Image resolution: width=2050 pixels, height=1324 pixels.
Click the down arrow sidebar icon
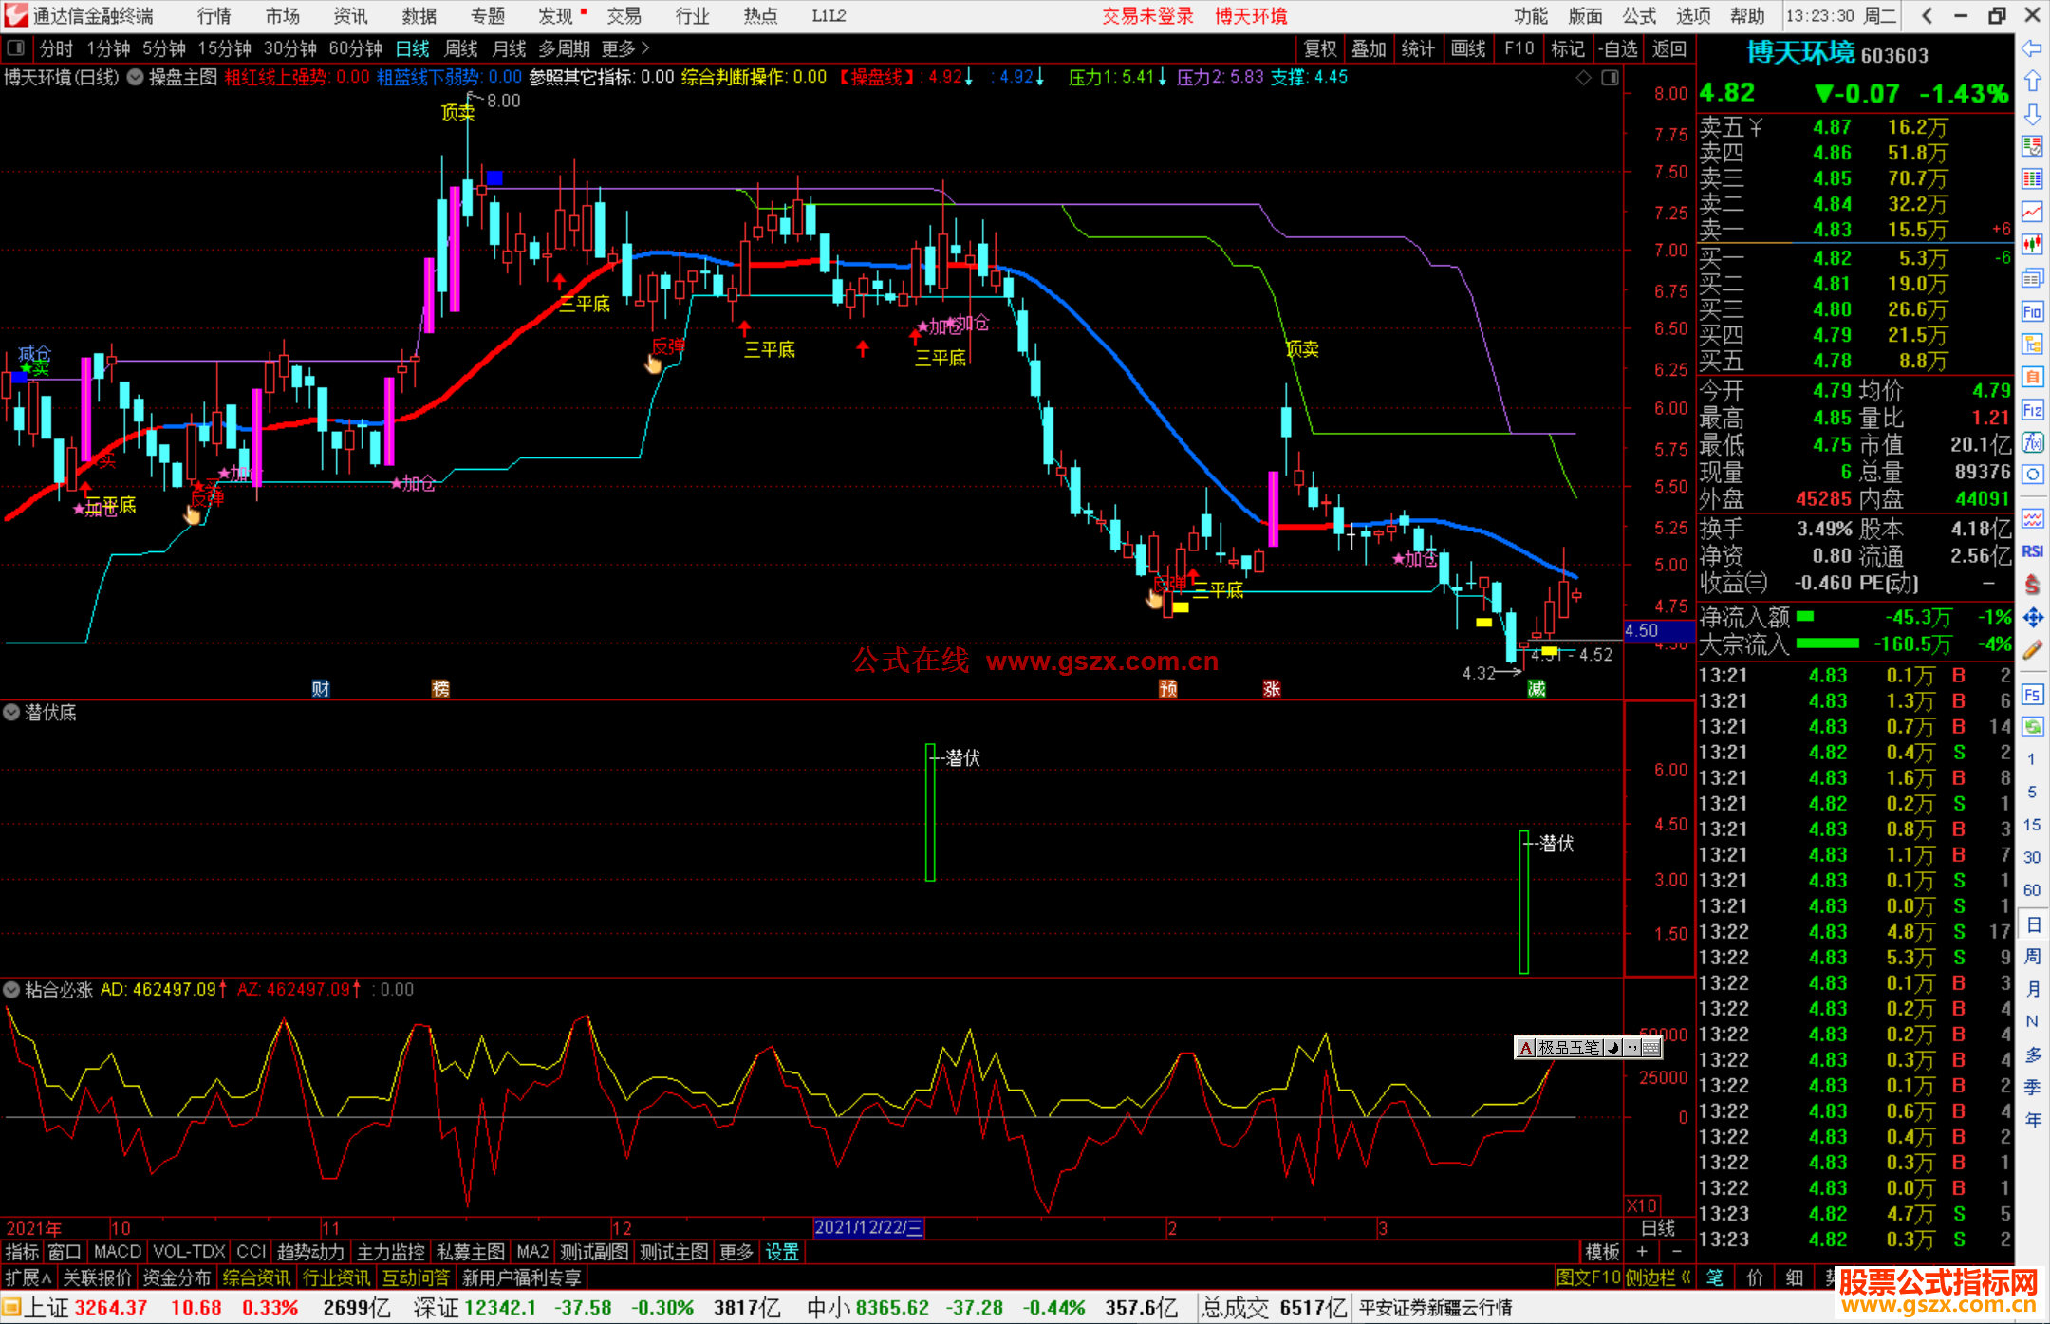(x=2032, y=114)
